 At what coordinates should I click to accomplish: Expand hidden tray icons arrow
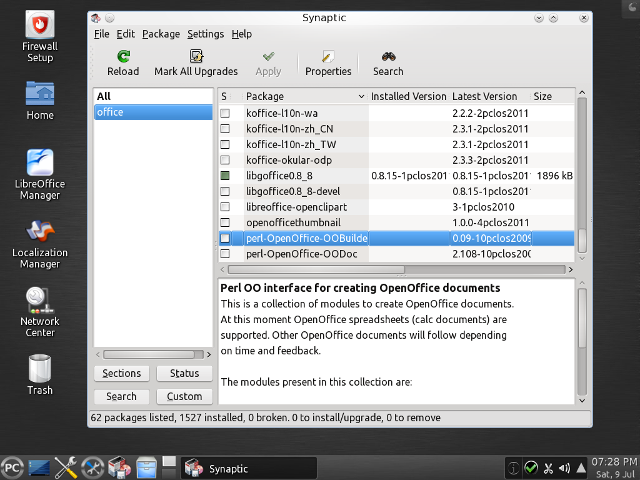[x=581, y=467]
